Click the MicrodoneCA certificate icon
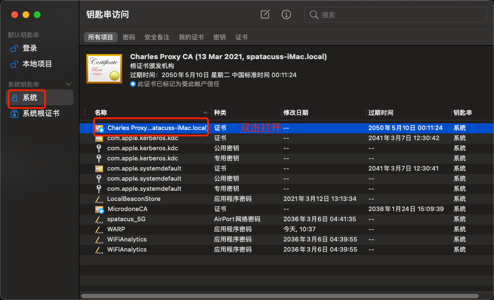Image resolution: width=494 pixels, height=300 pixels. coord(100,209)
